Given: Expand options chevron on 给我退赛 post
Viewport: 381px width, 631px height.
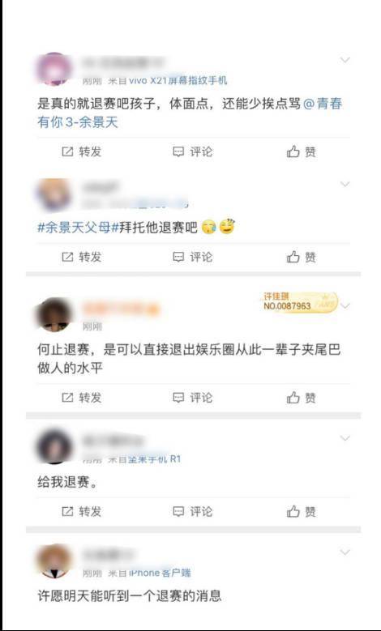Looking at the screenshot, I should coord(345,438).
